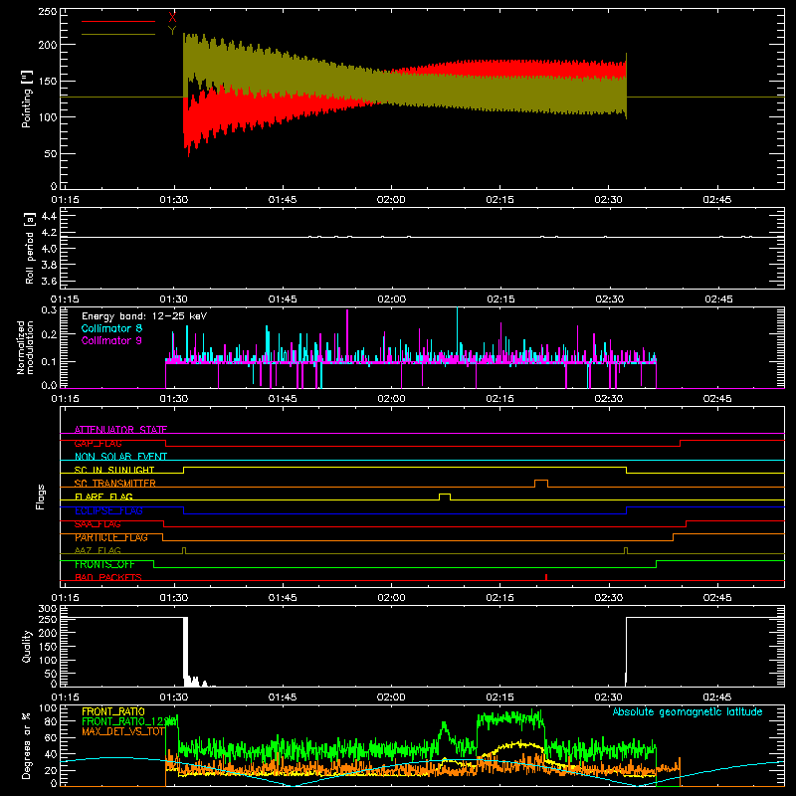796x796 pixels.
Task: Click the ATTENUATOR_STATE flag label
Action: coord(120,430)
